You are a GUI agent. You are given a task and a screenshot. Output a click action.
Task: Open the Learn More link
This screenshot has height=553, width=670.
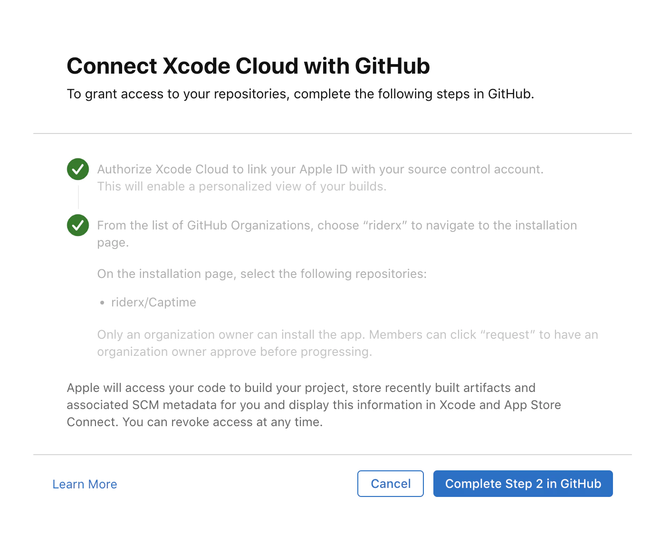click(85, 484)
